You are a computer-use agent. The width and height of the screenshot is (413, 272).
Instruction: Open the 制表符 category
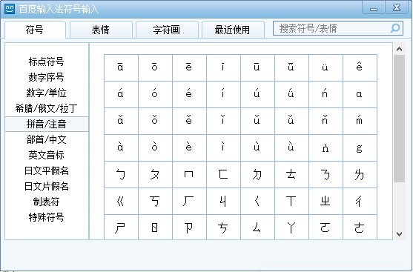[x=47, y=202]
